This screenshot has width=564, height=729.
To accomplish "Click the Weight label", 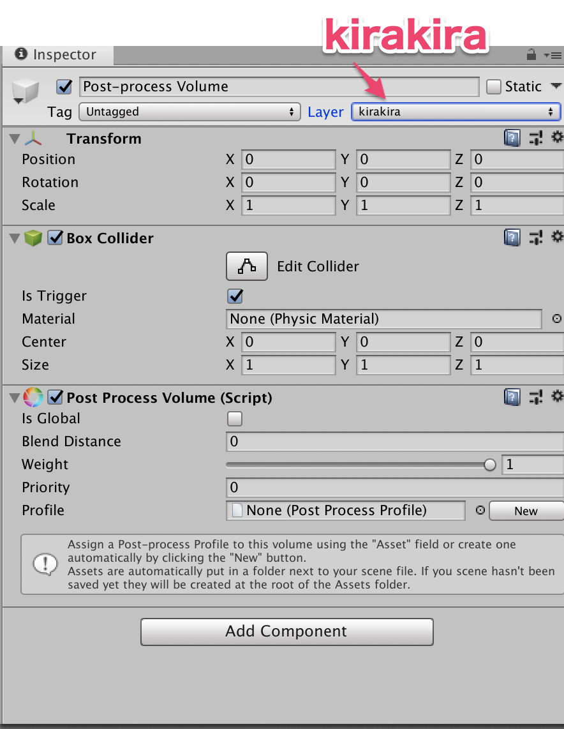I will [45, 465].
